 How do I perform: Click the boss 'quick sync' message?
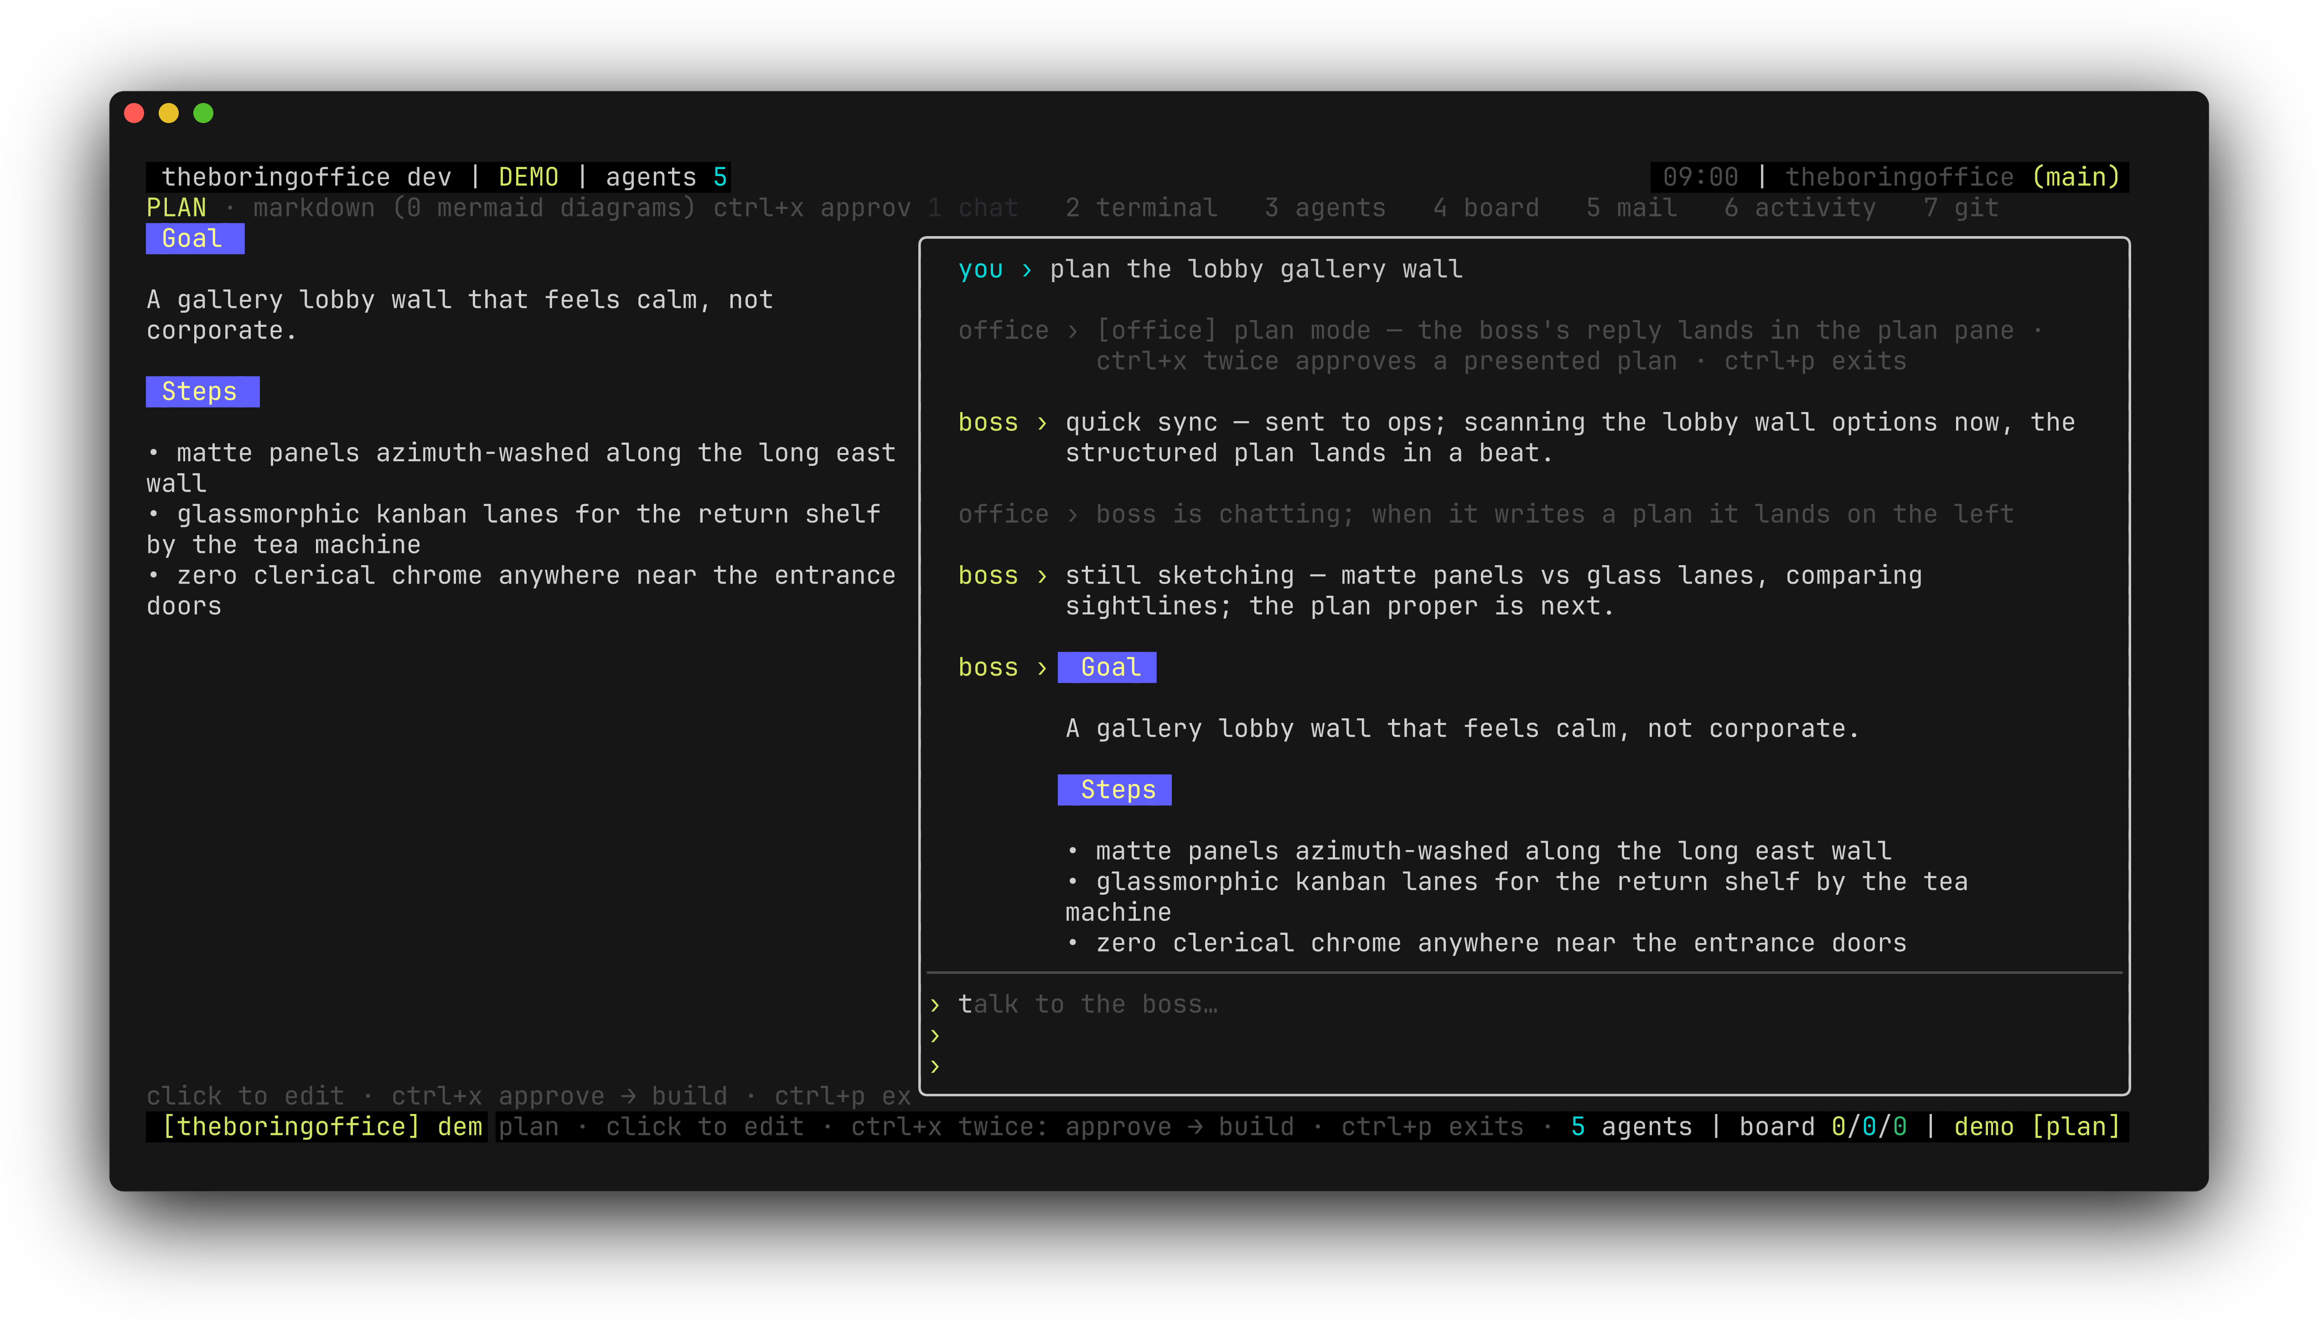pyautogui.click(x=1517, y=437)
